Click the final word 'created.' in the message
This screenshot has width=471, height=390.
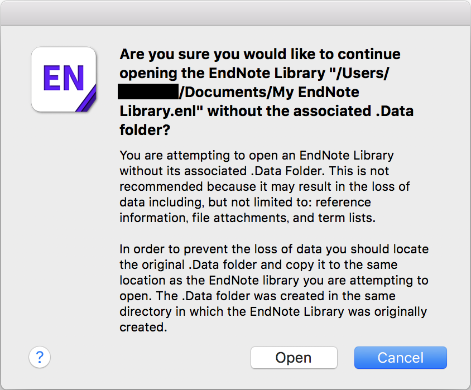tap(143, 327)
